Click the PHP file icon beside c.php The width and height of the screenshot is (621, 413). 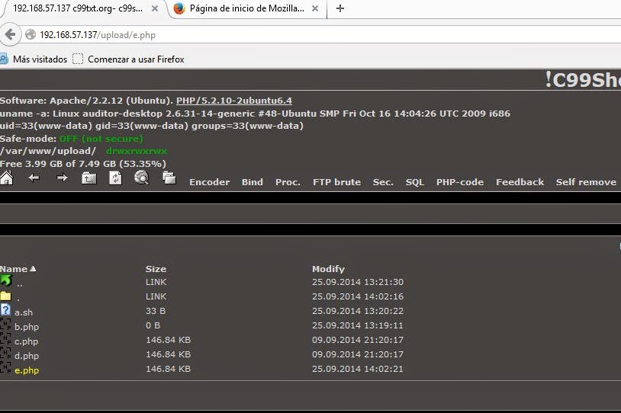point(5,339)
